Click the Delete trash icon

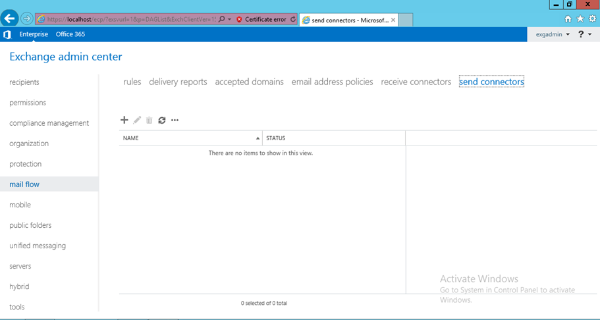150,120
